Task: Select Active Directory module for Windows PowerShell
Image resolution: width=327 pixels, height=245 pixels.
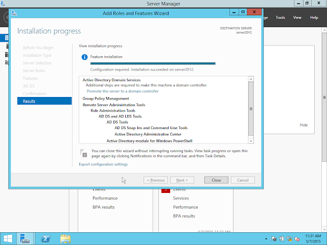Action: 149,141
